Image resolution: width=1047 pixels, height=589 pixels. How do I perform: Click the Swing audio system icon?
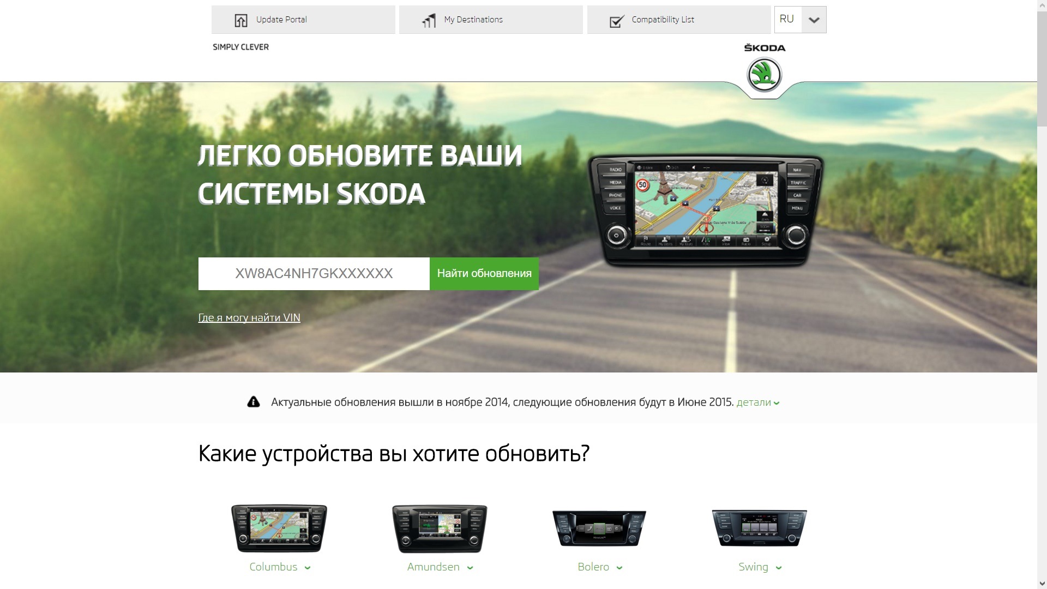point(759,527)
